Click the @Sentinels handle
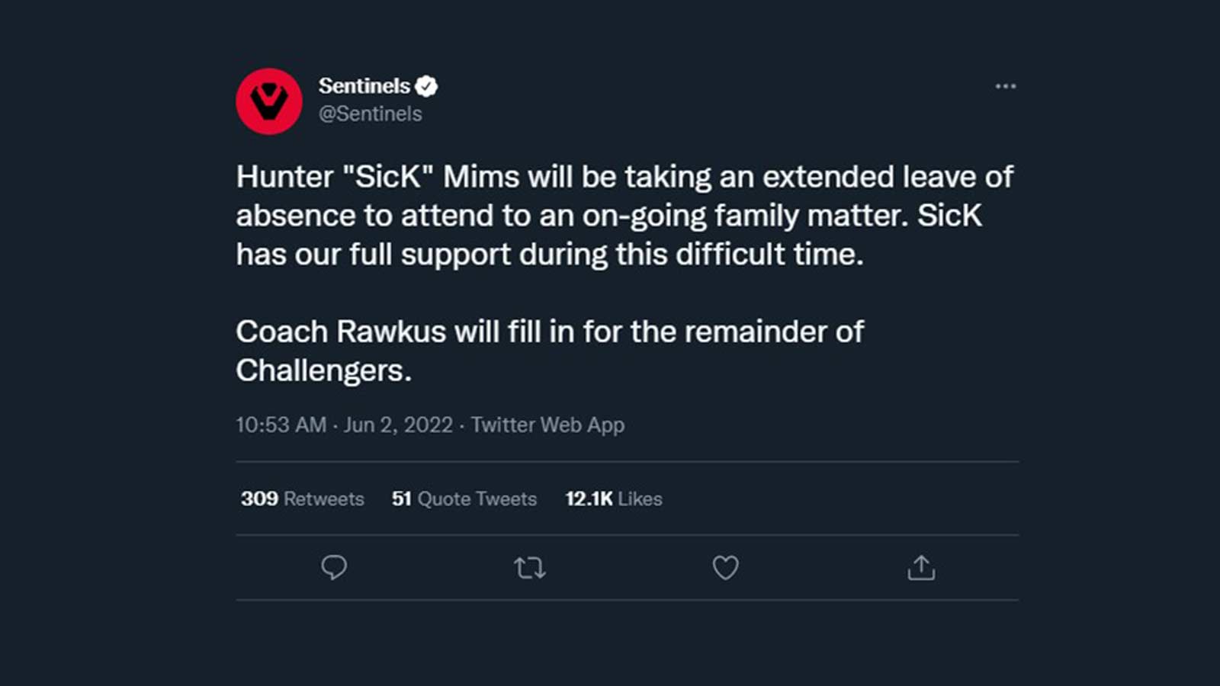 [x=370, y=114]
